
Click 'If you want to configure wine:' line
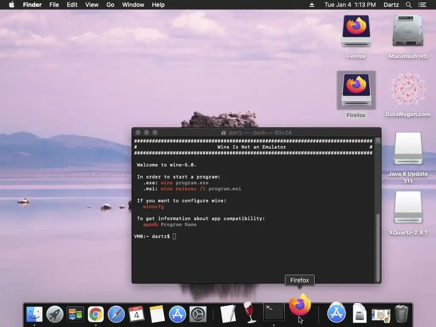(181, 201)
